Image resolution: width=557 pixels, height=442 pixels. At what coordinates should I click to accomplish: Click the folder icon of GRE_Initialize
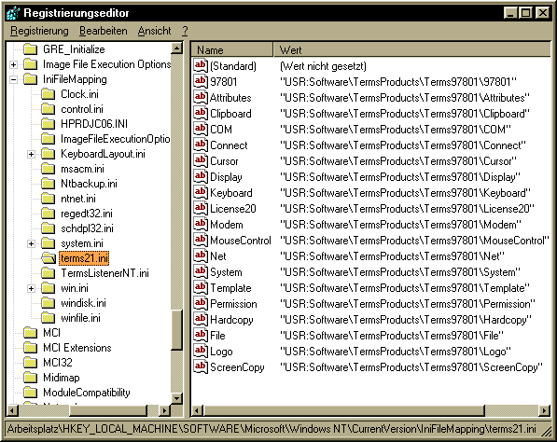[x=30, y=49]
